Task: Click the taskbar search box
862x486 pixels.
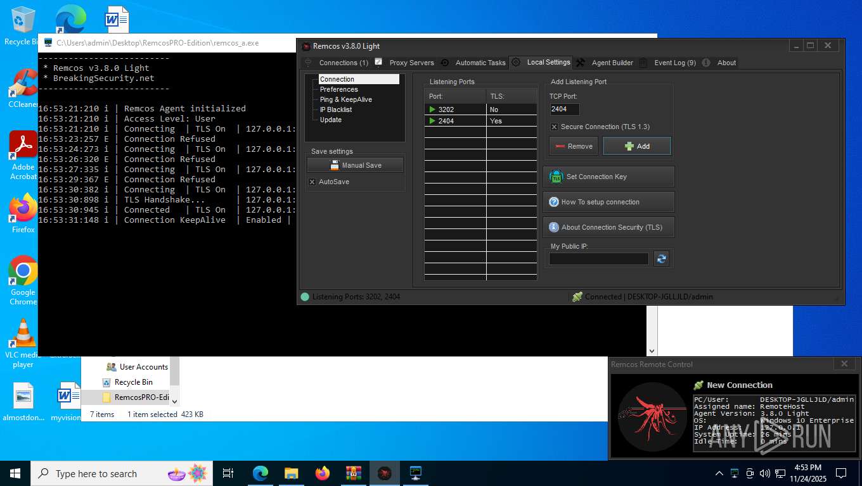Action: pos(122,473)
